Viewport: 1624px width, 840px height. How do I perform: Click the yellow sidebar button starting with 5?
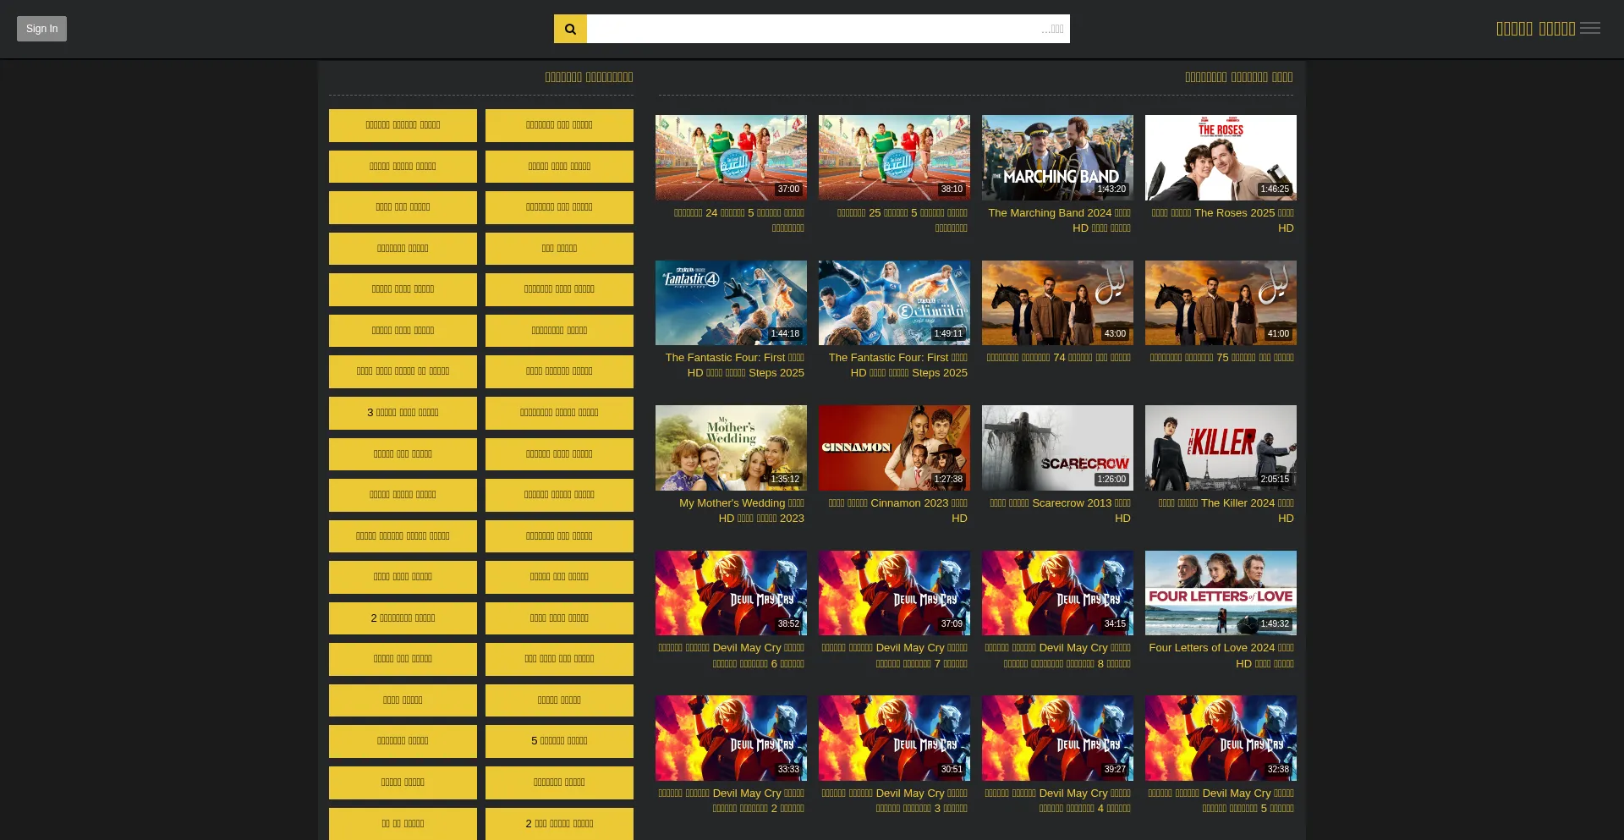coord(559,741)
